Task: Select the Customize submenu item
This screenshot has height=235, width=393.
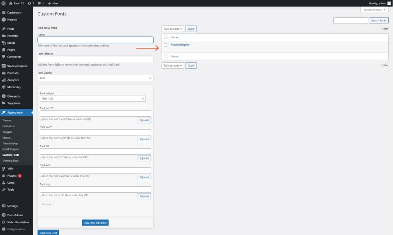Action: tap(9, 126)
